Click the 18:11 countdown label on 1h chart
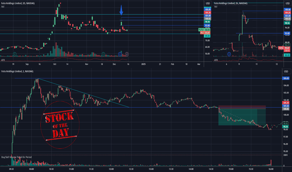 287,50
